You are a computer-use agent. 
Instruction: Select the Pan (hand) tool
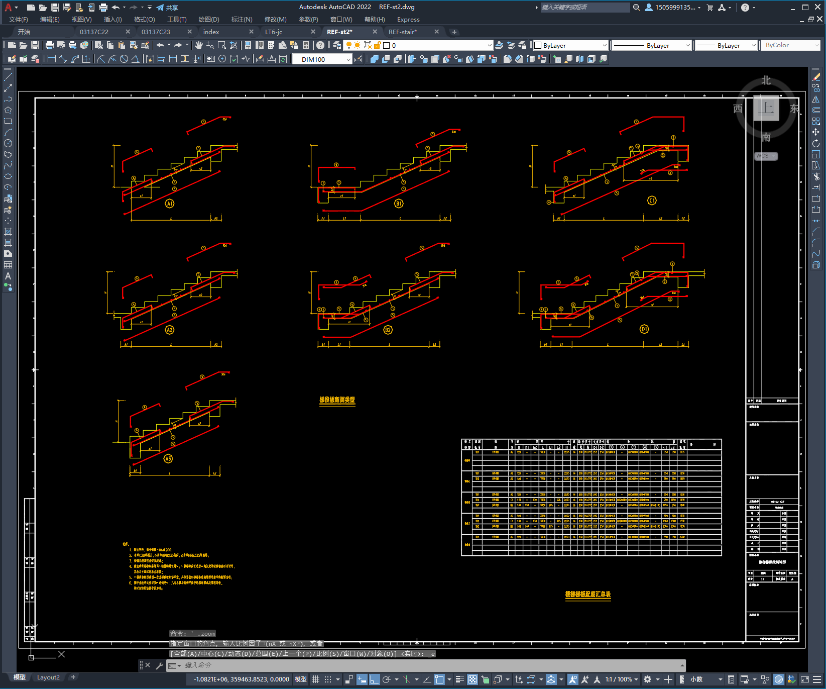[198, 45]
